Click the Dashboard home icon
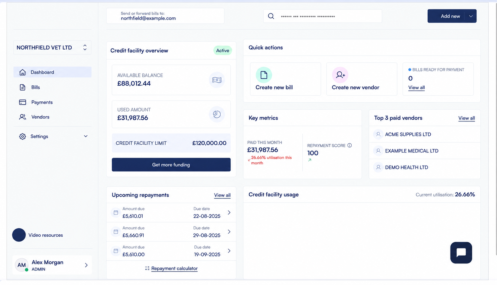This screenshot has height=285, width=497. (x=23, y=72)
